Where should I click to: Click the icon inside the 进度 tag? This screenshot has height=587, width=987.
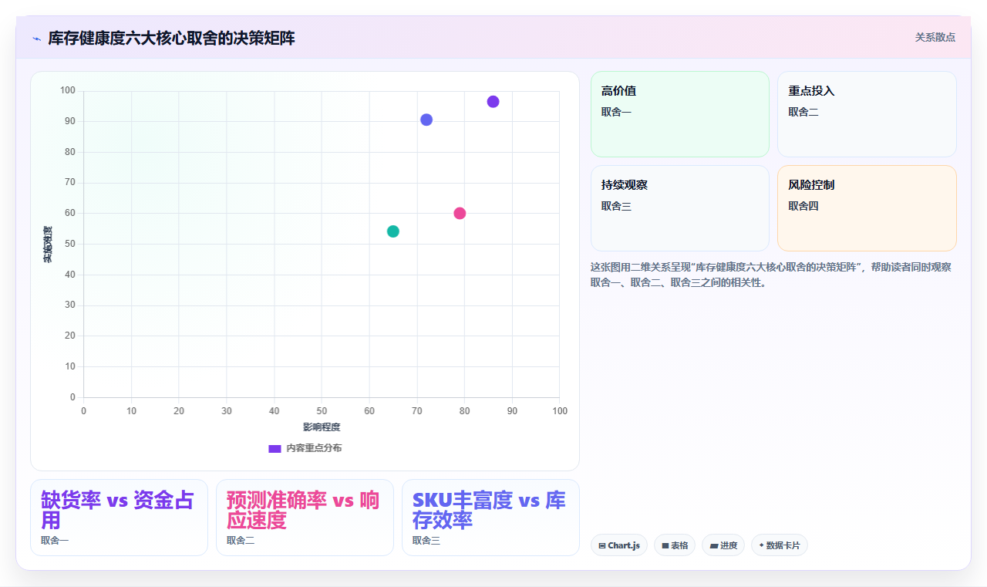pyautogui.click(x=714, y=545)
